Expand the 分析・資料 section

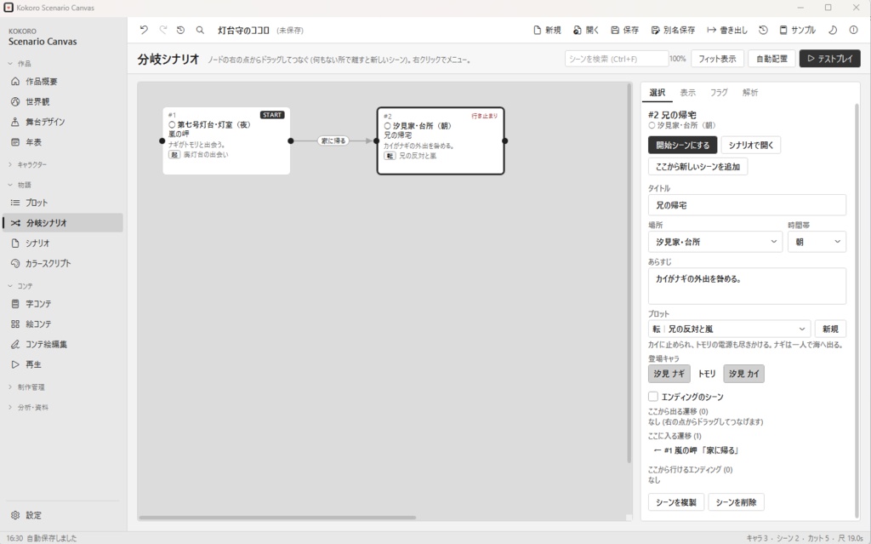28,407
